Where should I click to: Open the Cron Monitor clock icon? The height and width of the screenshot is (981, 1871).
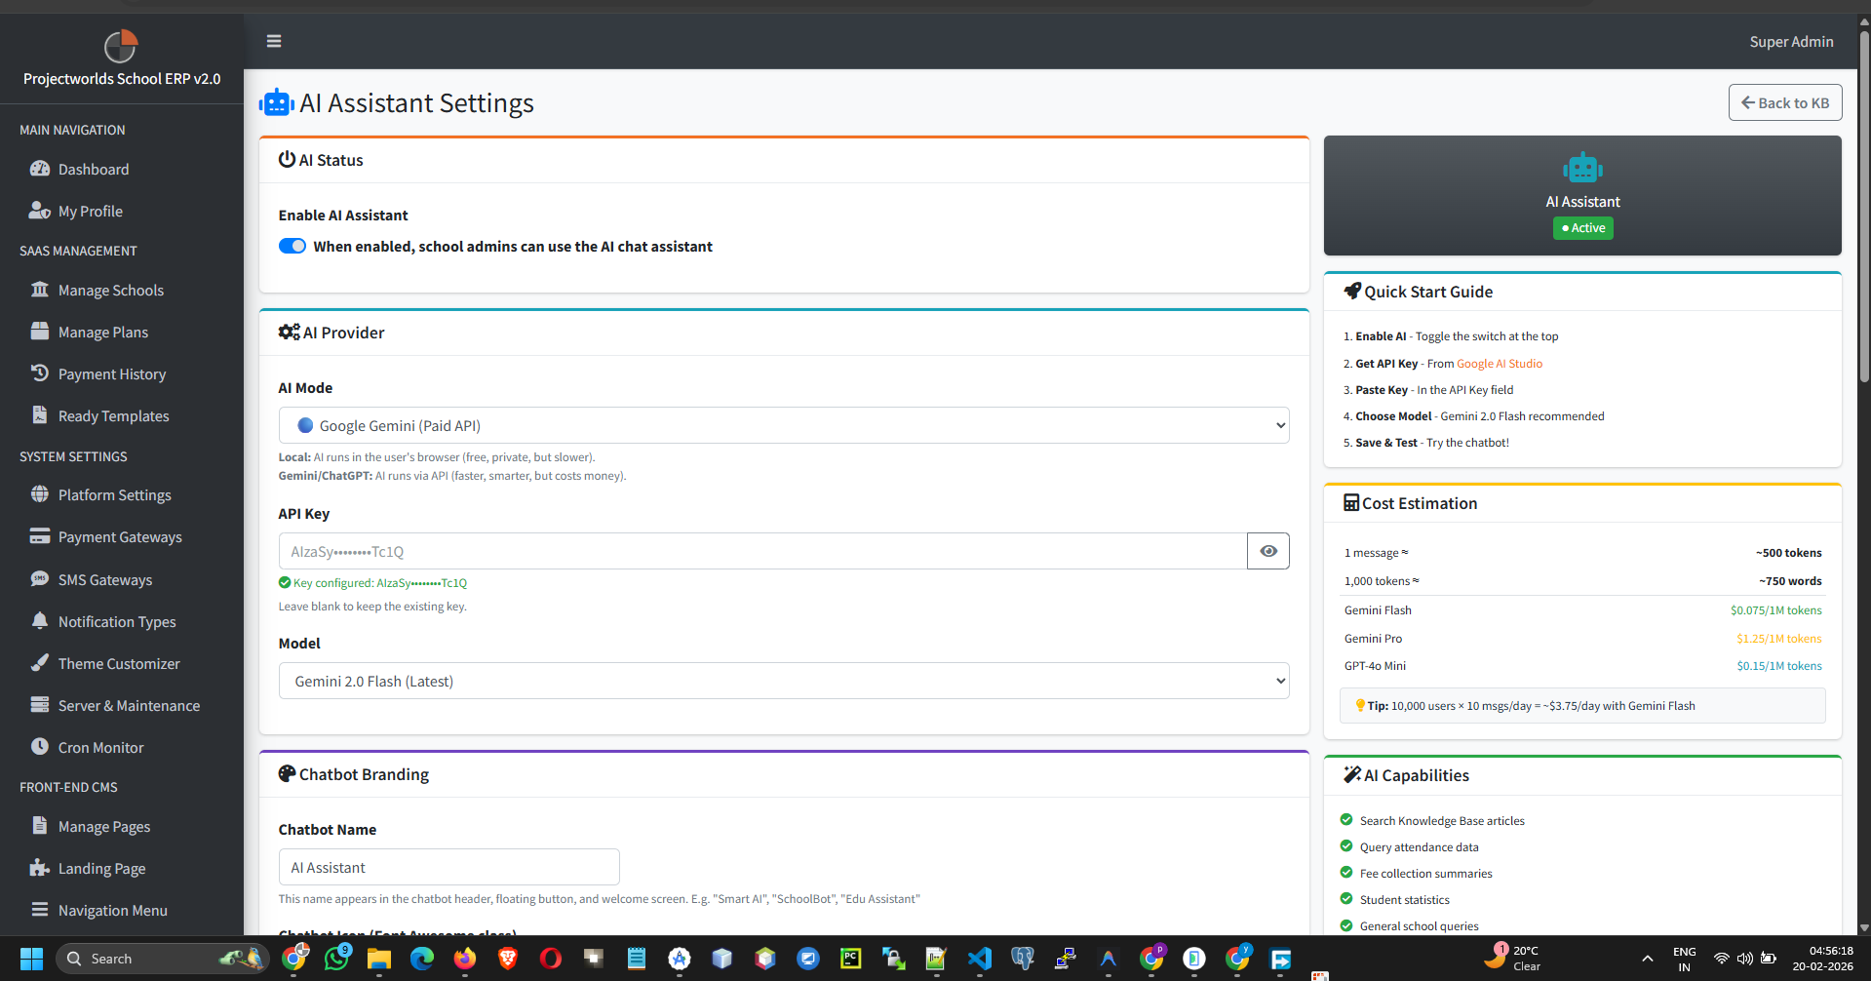40,747
